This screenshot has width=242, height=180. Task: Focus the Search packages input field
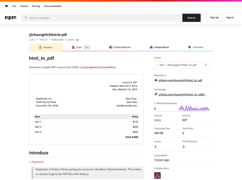coord(102,18)
